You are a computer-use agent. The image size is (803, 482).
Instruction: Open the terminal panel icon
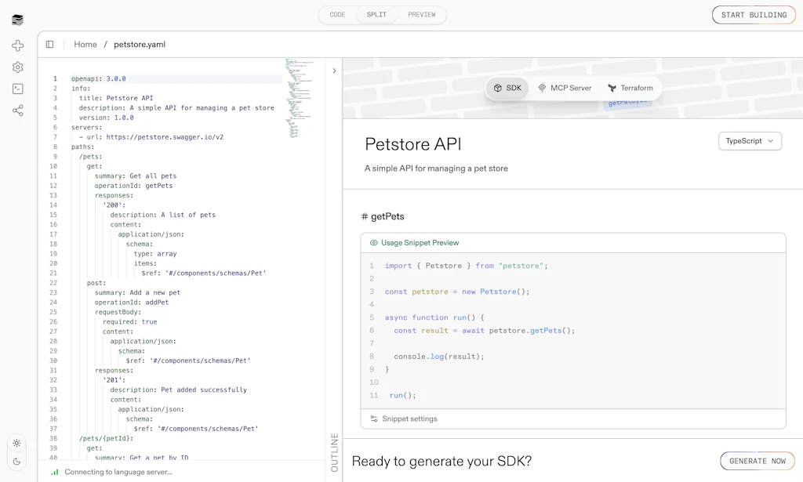[x=18, y=89]
